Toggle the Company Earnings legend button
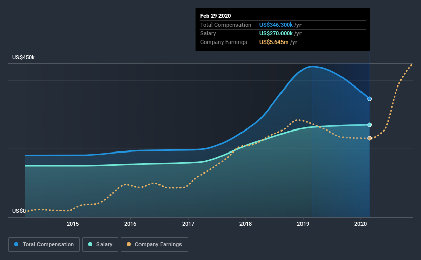This screenshot has width=421, height=260. [154, 245]
